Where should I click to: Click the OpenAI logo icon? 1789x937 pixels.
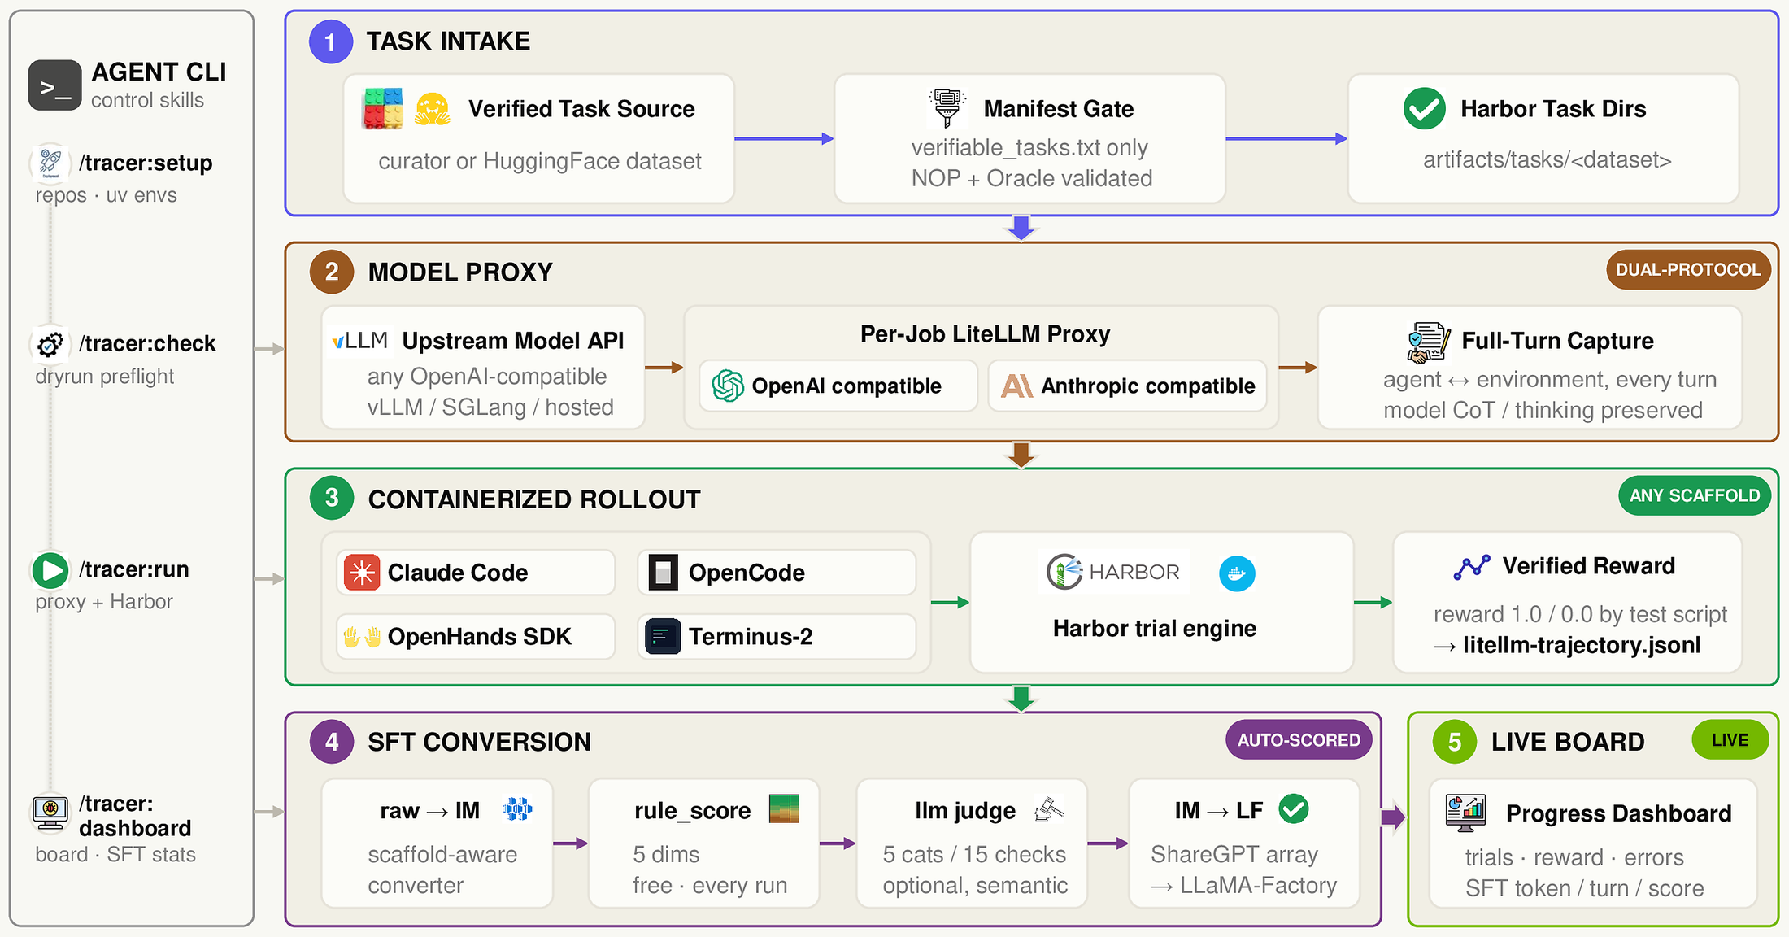tap(728, 386)
